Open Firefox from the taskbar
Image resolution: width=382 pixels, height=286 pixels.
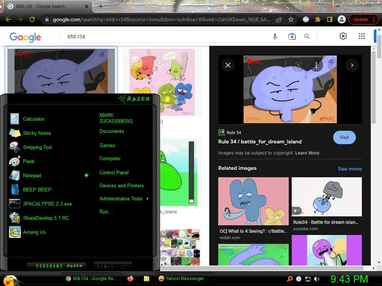[x=130, y=279]
